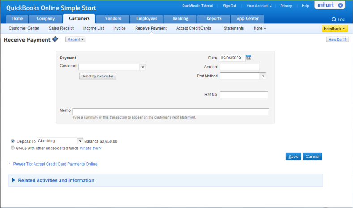Open Statements submenu item
The image size is (353, 208).
[x=234, y=28]
